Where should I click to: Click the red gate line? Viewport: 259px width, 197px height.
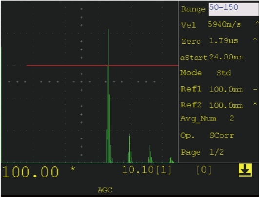[102, 66]
